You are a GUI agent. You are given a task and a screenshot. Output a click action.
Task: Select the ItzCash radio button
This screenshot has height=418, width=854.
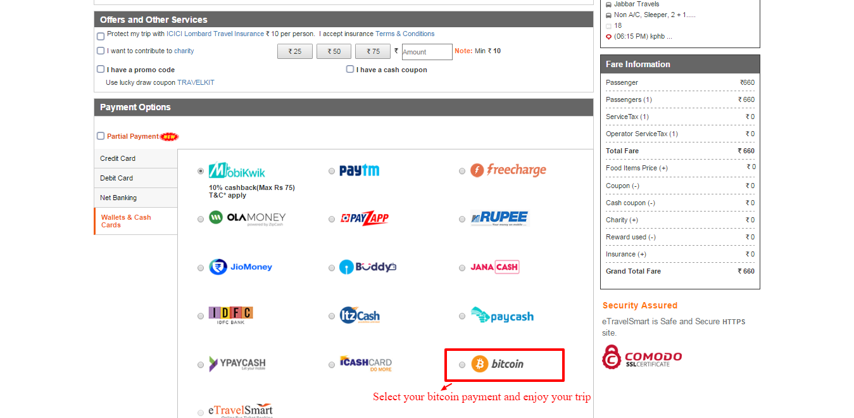(332, 316)
